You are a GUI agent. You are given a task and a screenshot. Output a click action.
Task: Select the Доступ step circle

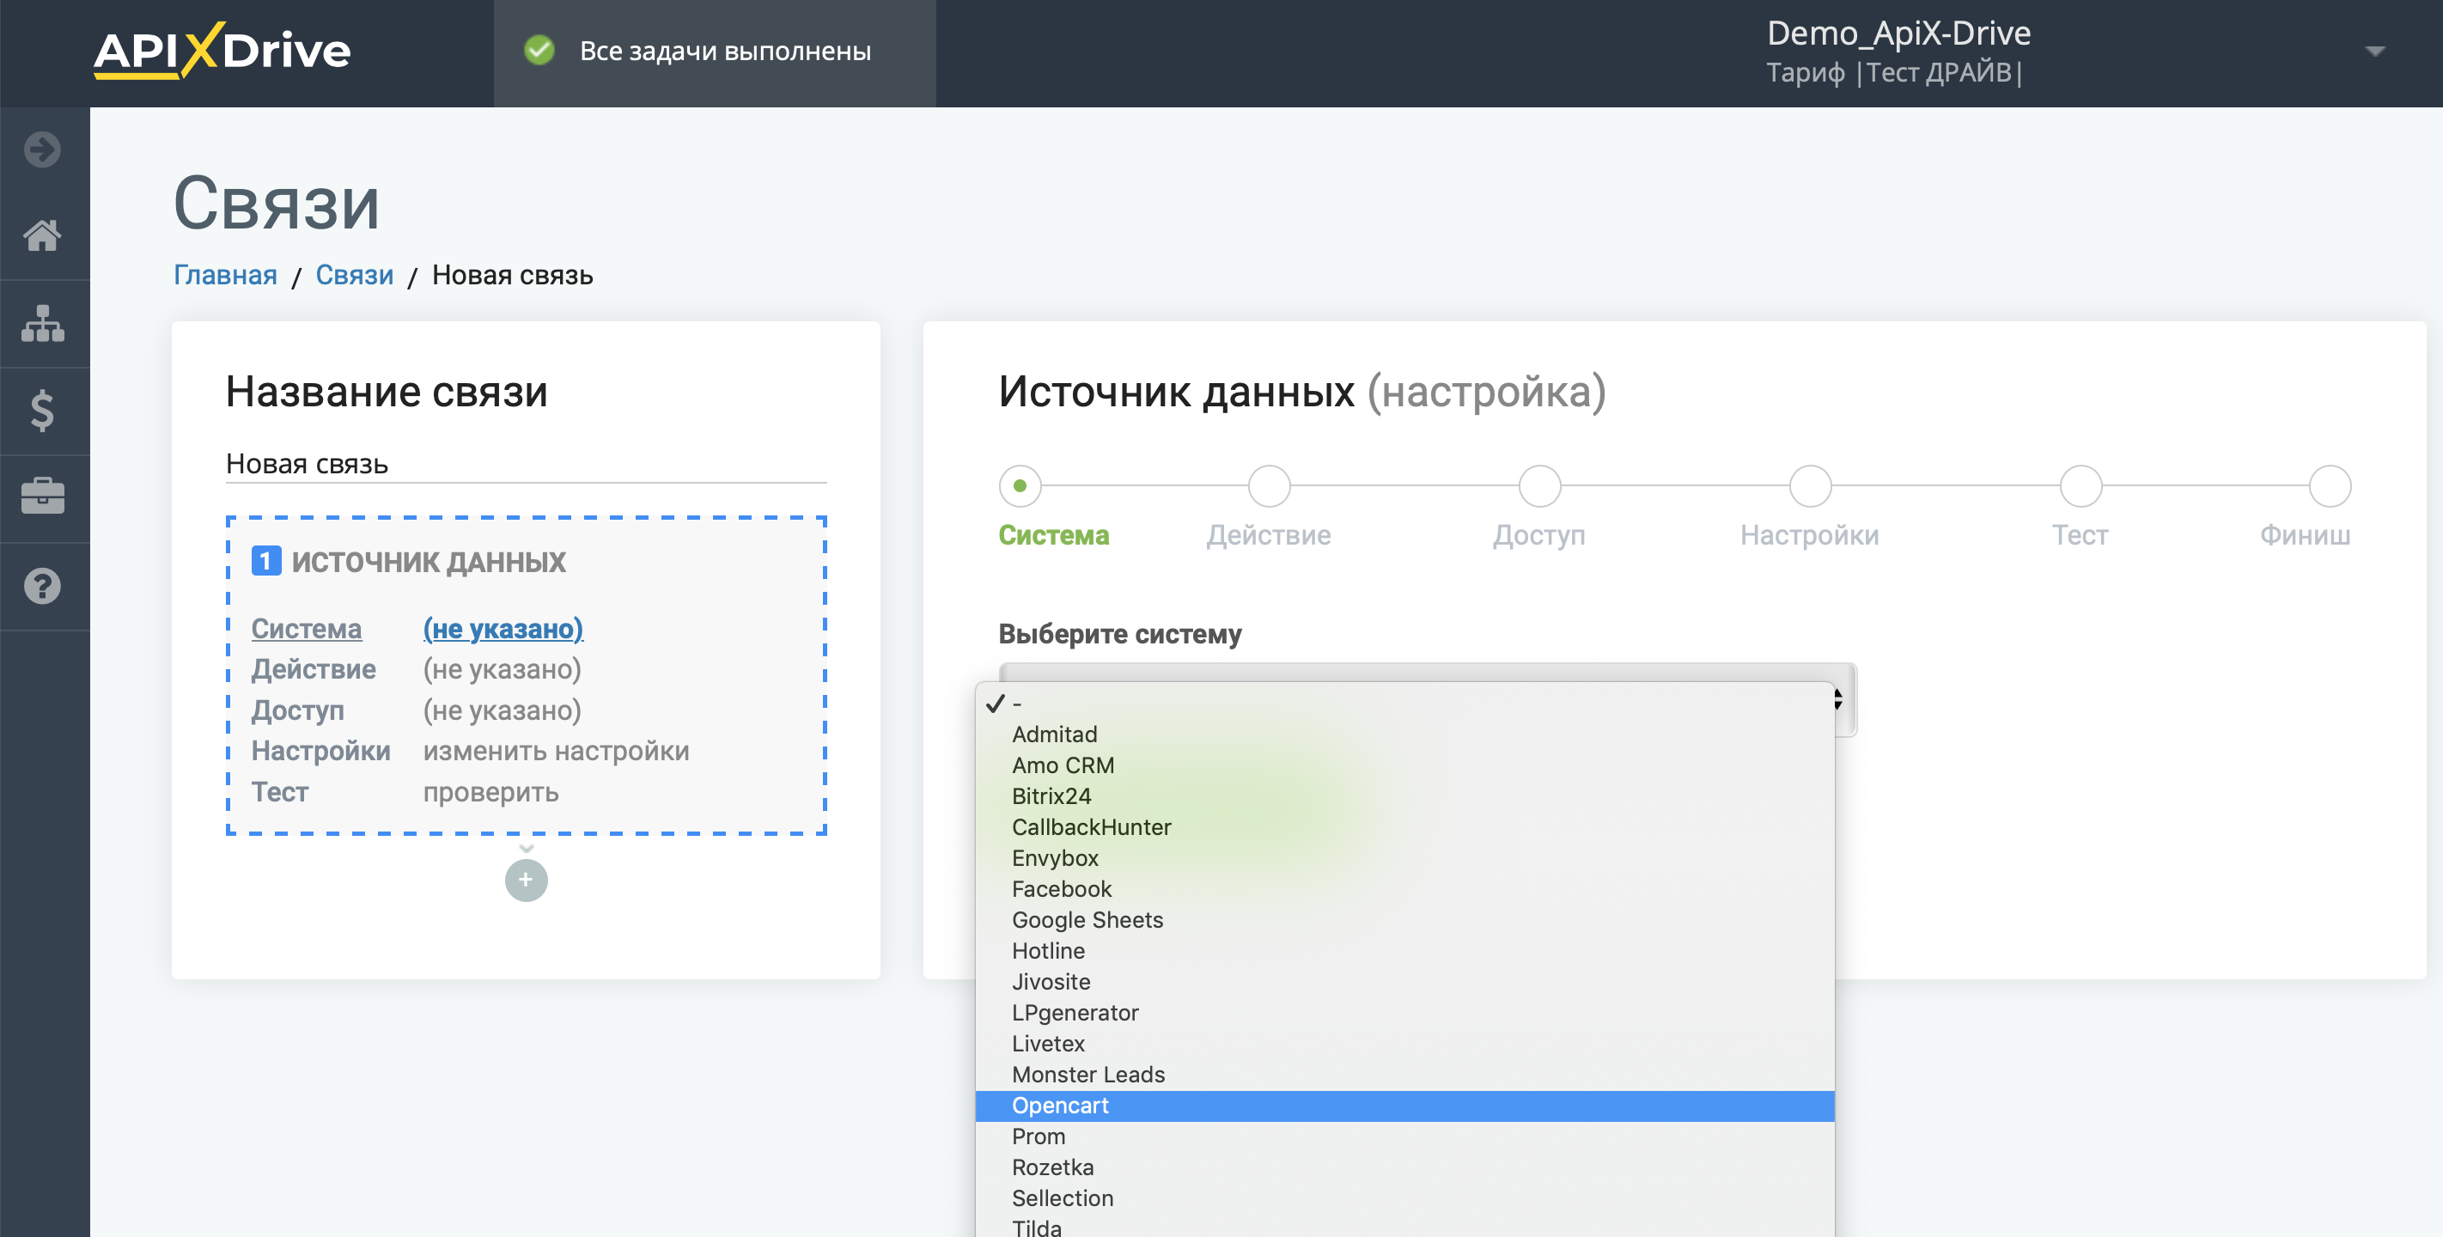point(1539,485)
